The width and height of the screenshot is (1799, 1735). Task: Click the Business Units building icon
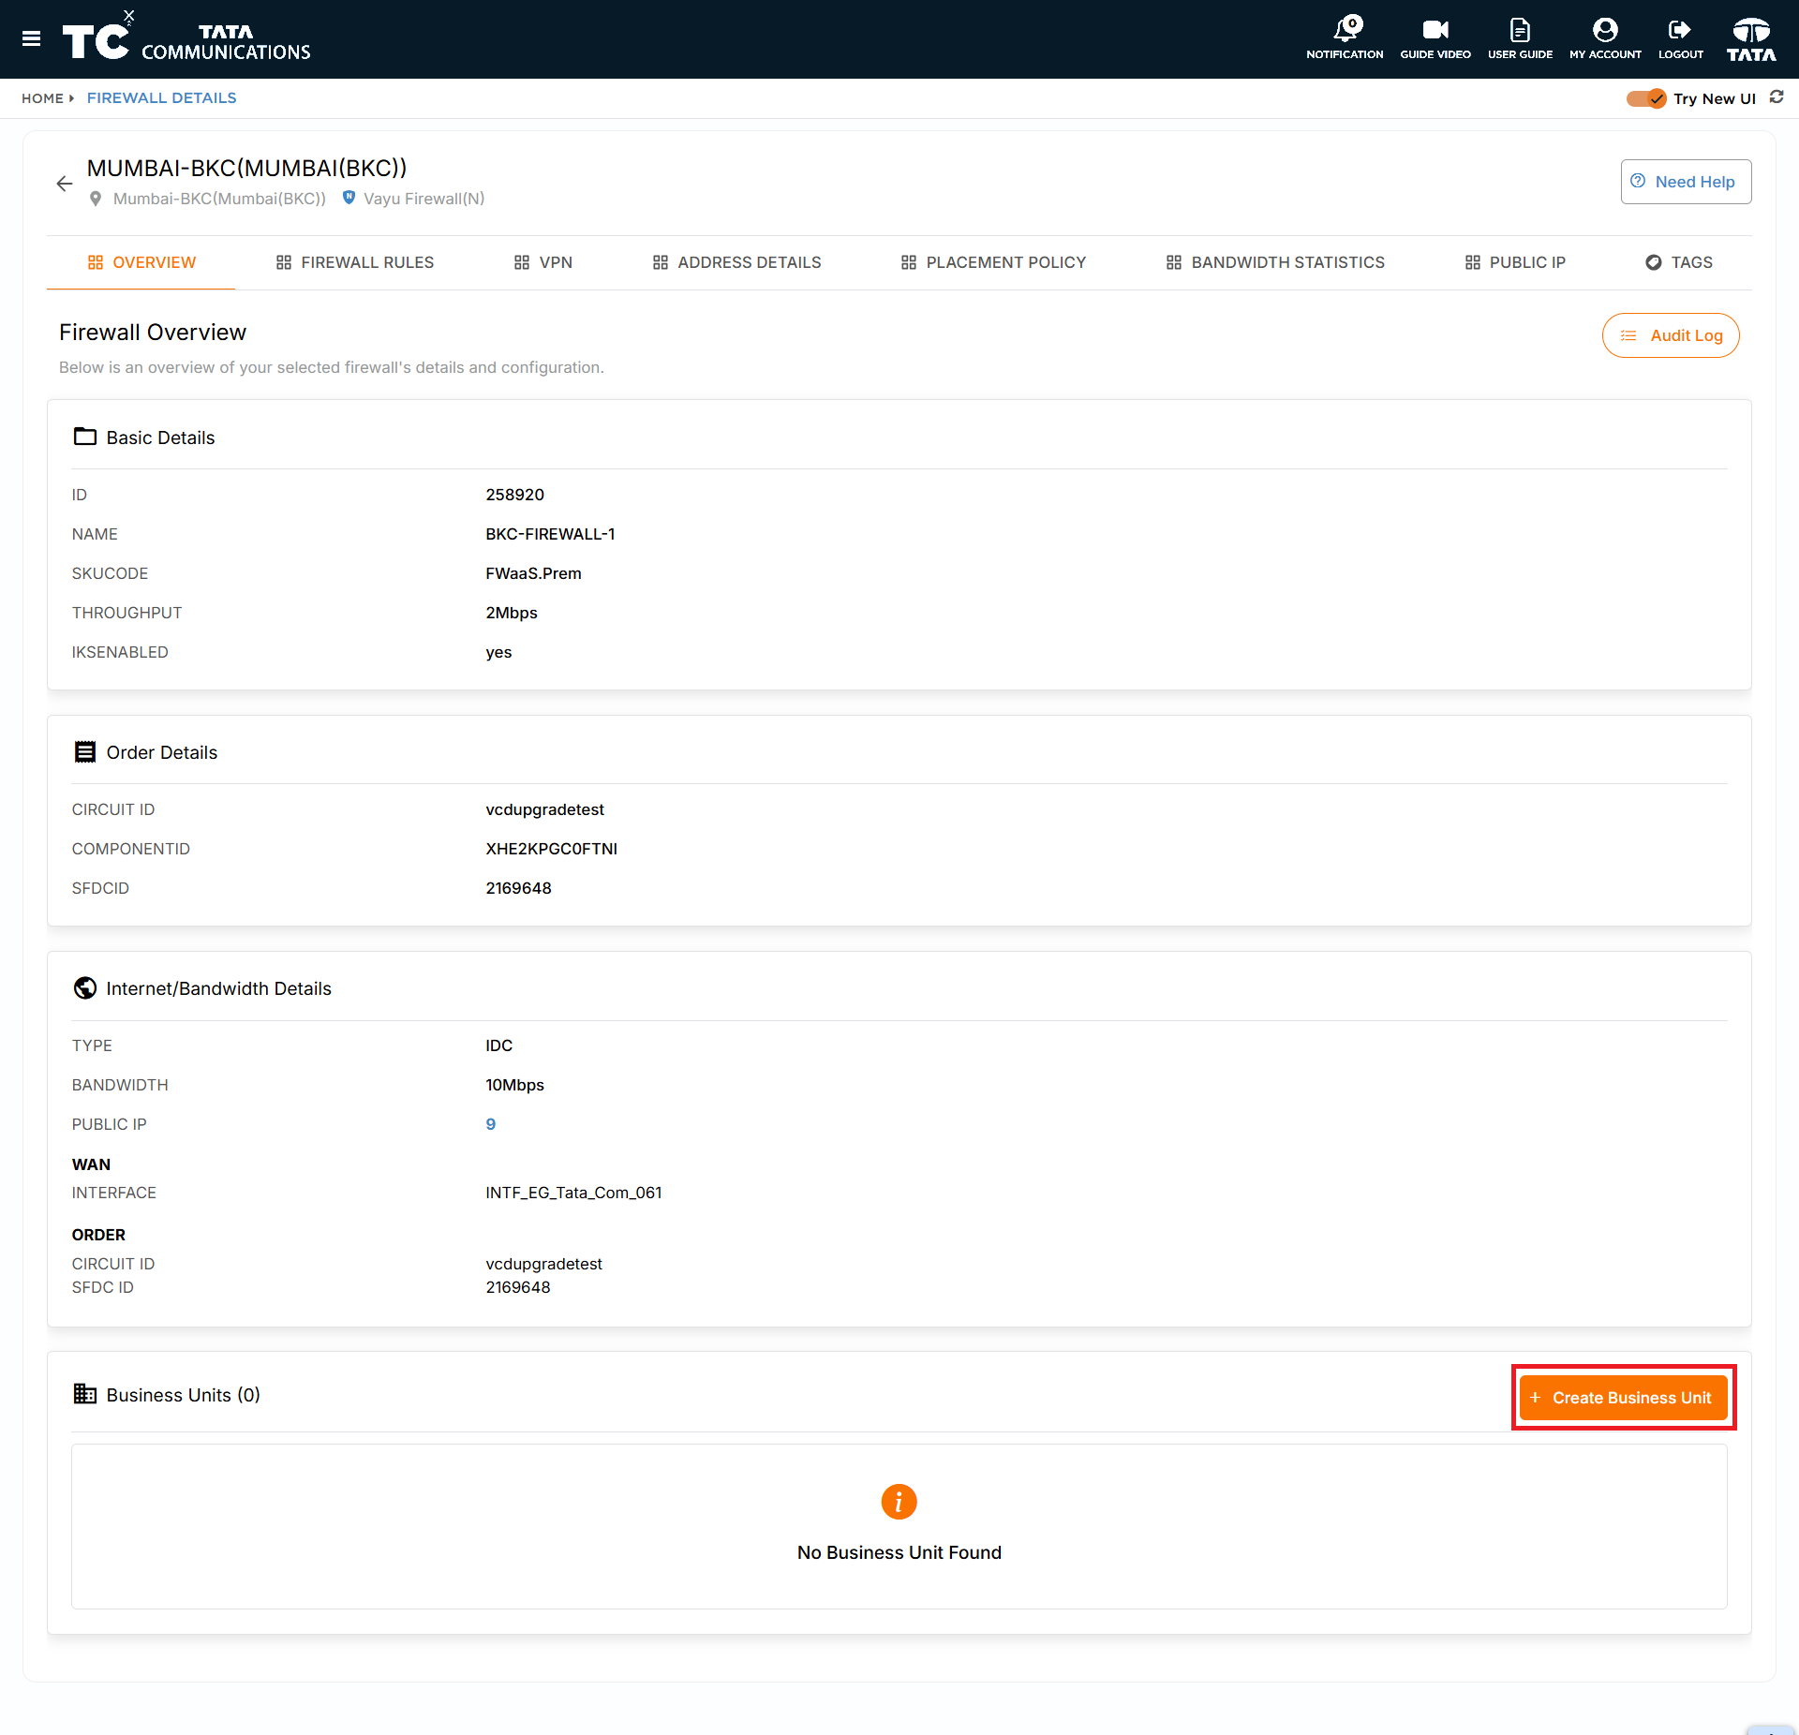coord(85,1394)
